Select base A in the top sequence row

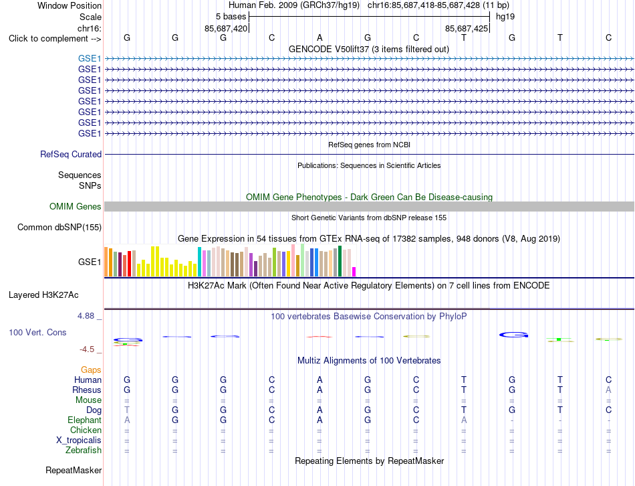pyautogui.click(x=320, y=37)
